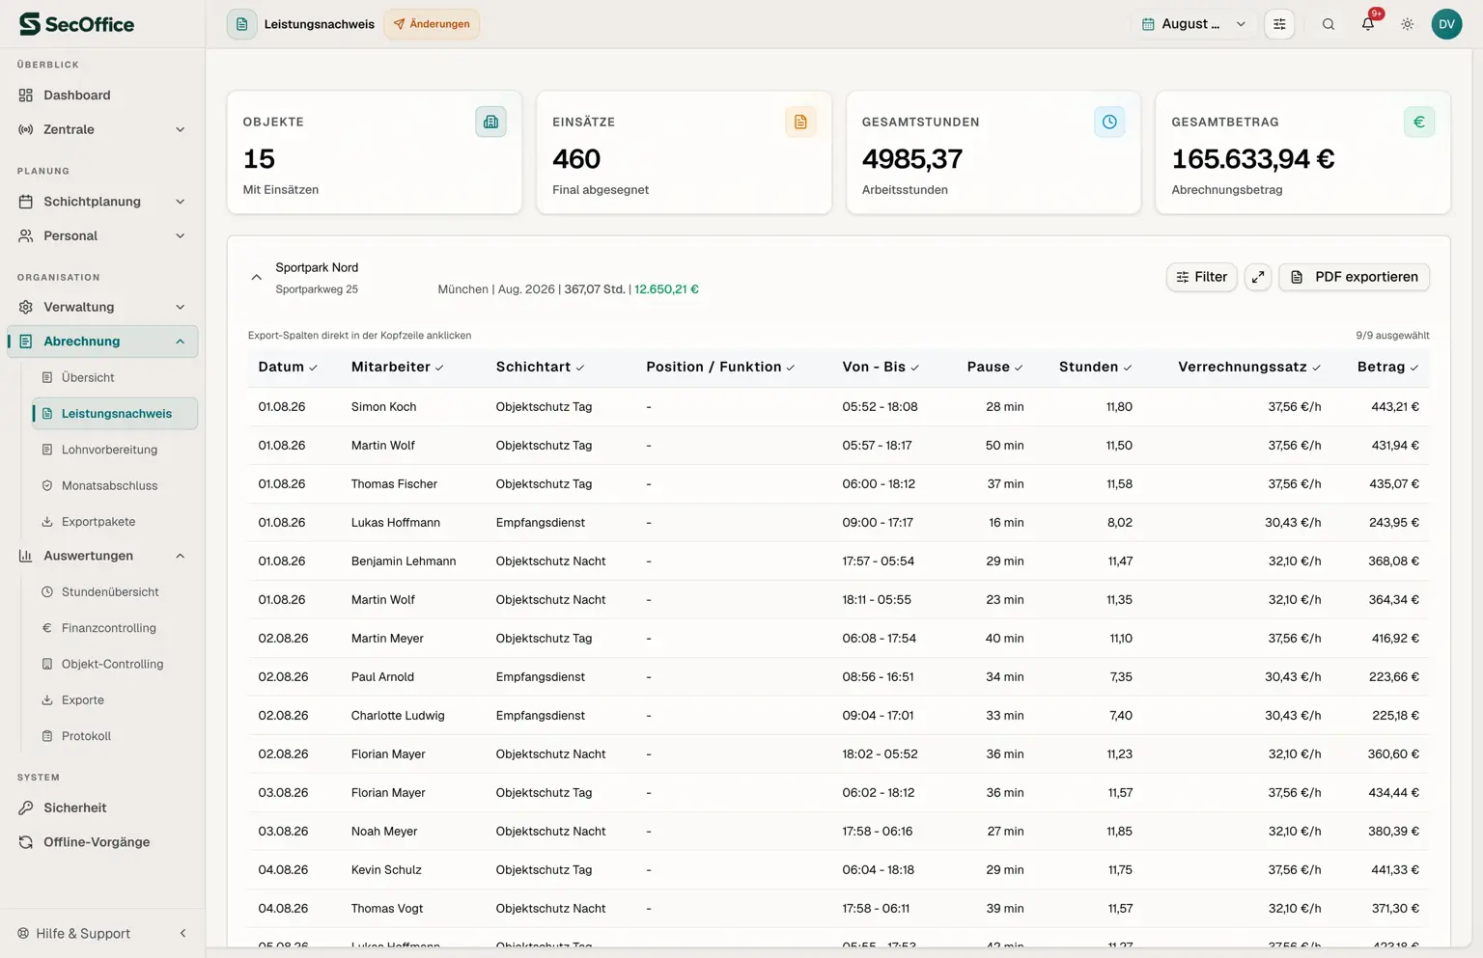
Task: Select the Benjamin Lehmann table cell
Action: coord(404,561)
